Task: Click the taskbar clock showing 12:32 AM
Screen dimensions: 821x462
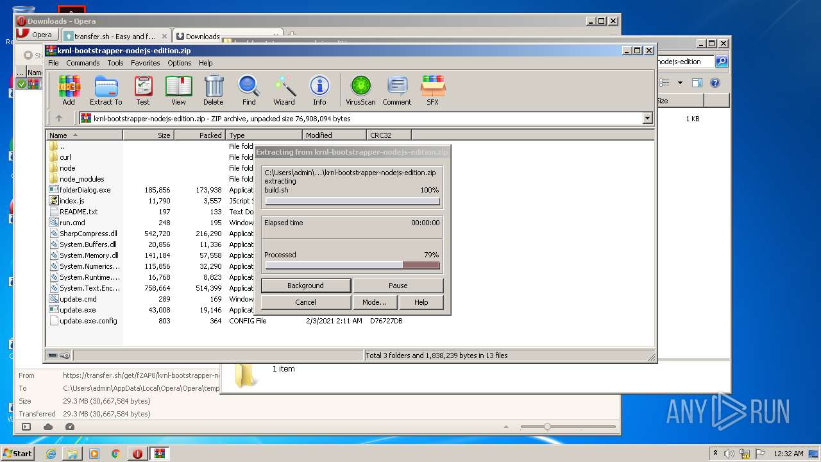Action: click(x=788, y=454)
